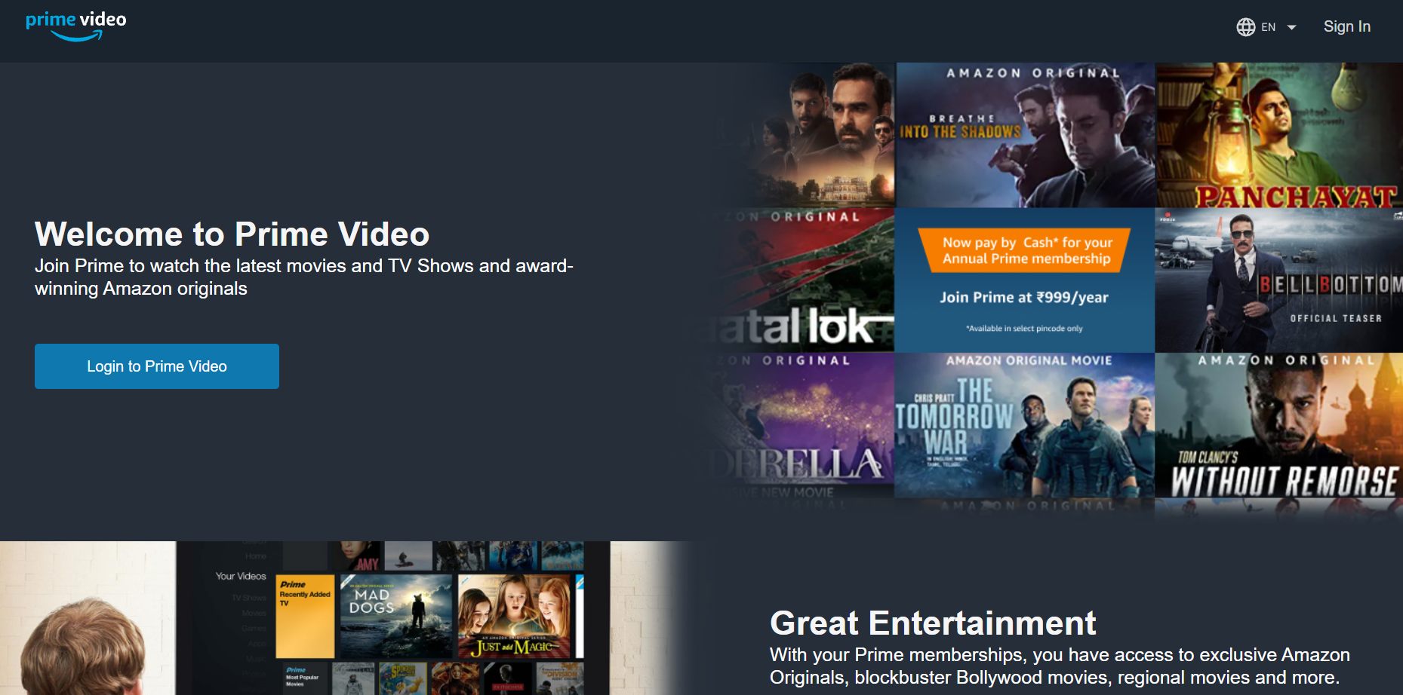Click the Mad Dogs thumbnail

pos(395,616)
